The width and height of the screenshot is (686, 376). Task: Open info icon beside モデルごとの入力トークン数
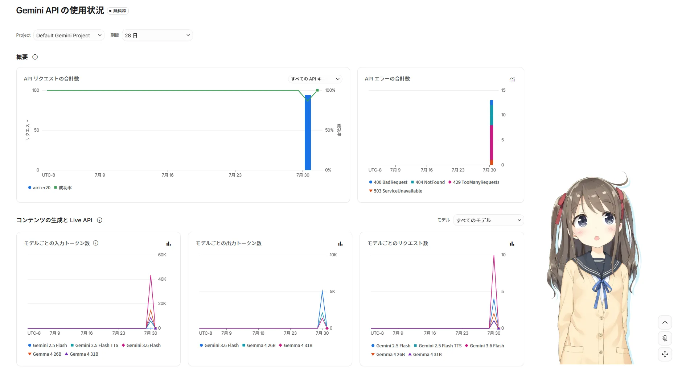click(96, 243)
